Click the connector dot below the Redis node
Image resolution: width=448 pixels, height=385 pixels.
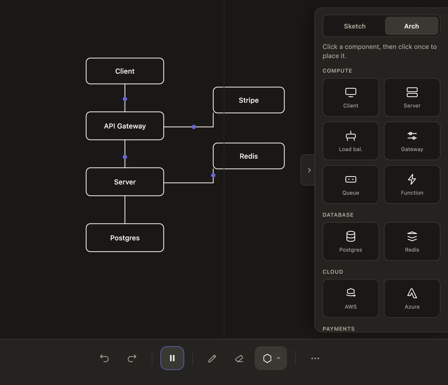click(213, 175)
